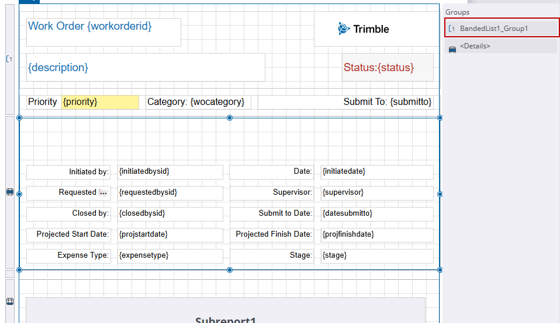
Task: Click the subreport band icon in left margin
Action: point(9,301)
